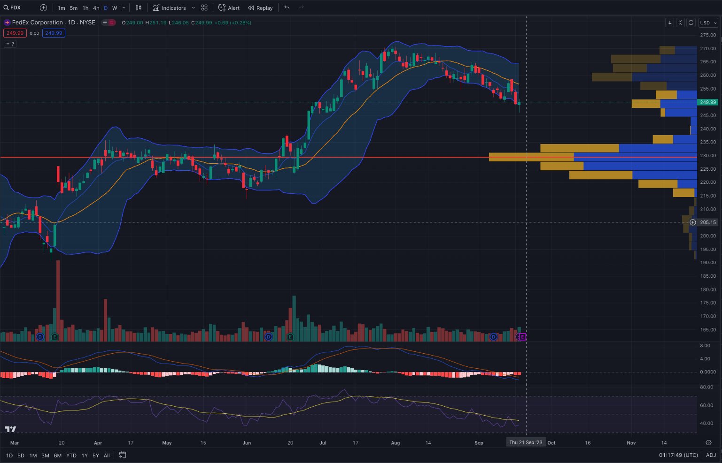The height and width of the screenshot is (463, 722).
Task: Switch to the 4h interval
Action: click(96, 8)
